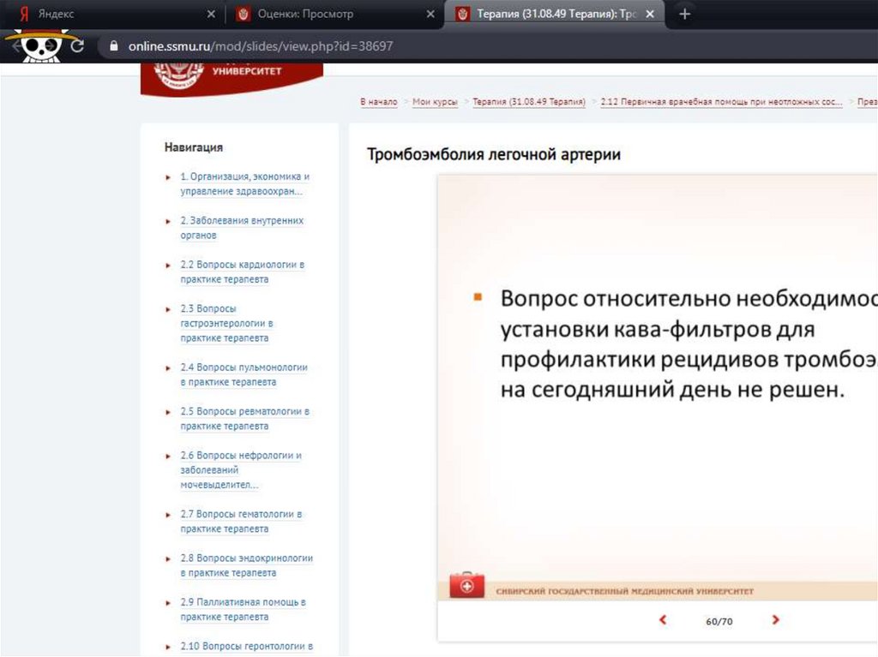Image resolution: width=878 pixels, height=657 pixels.
Task: Click the red medical kit icon
Action: (467, 587)
